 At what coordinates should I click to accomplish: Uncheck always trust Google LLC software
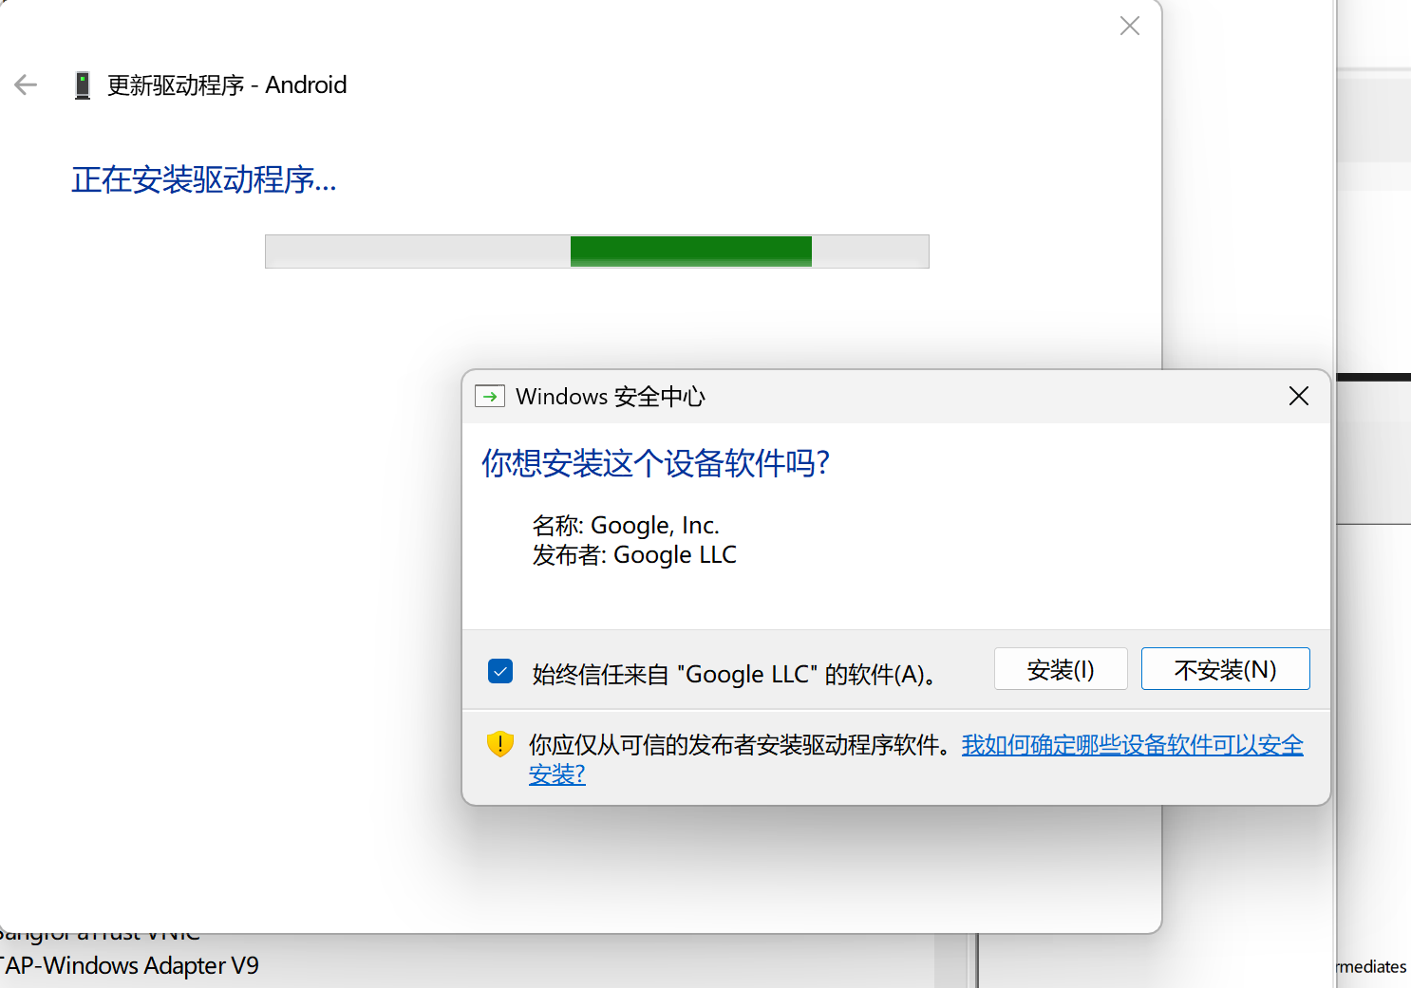coord(500,671)
